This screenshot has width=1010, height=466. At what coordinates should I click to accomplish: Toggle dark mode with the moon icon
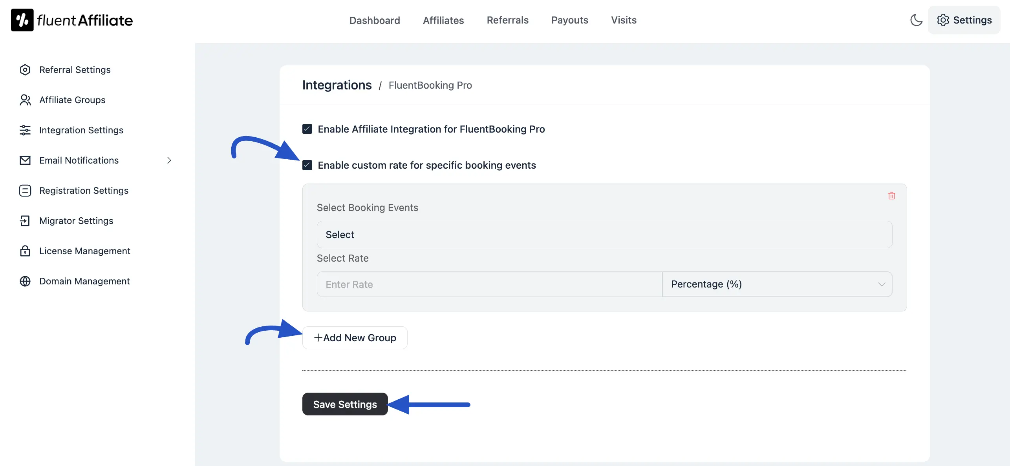(916, 20)
